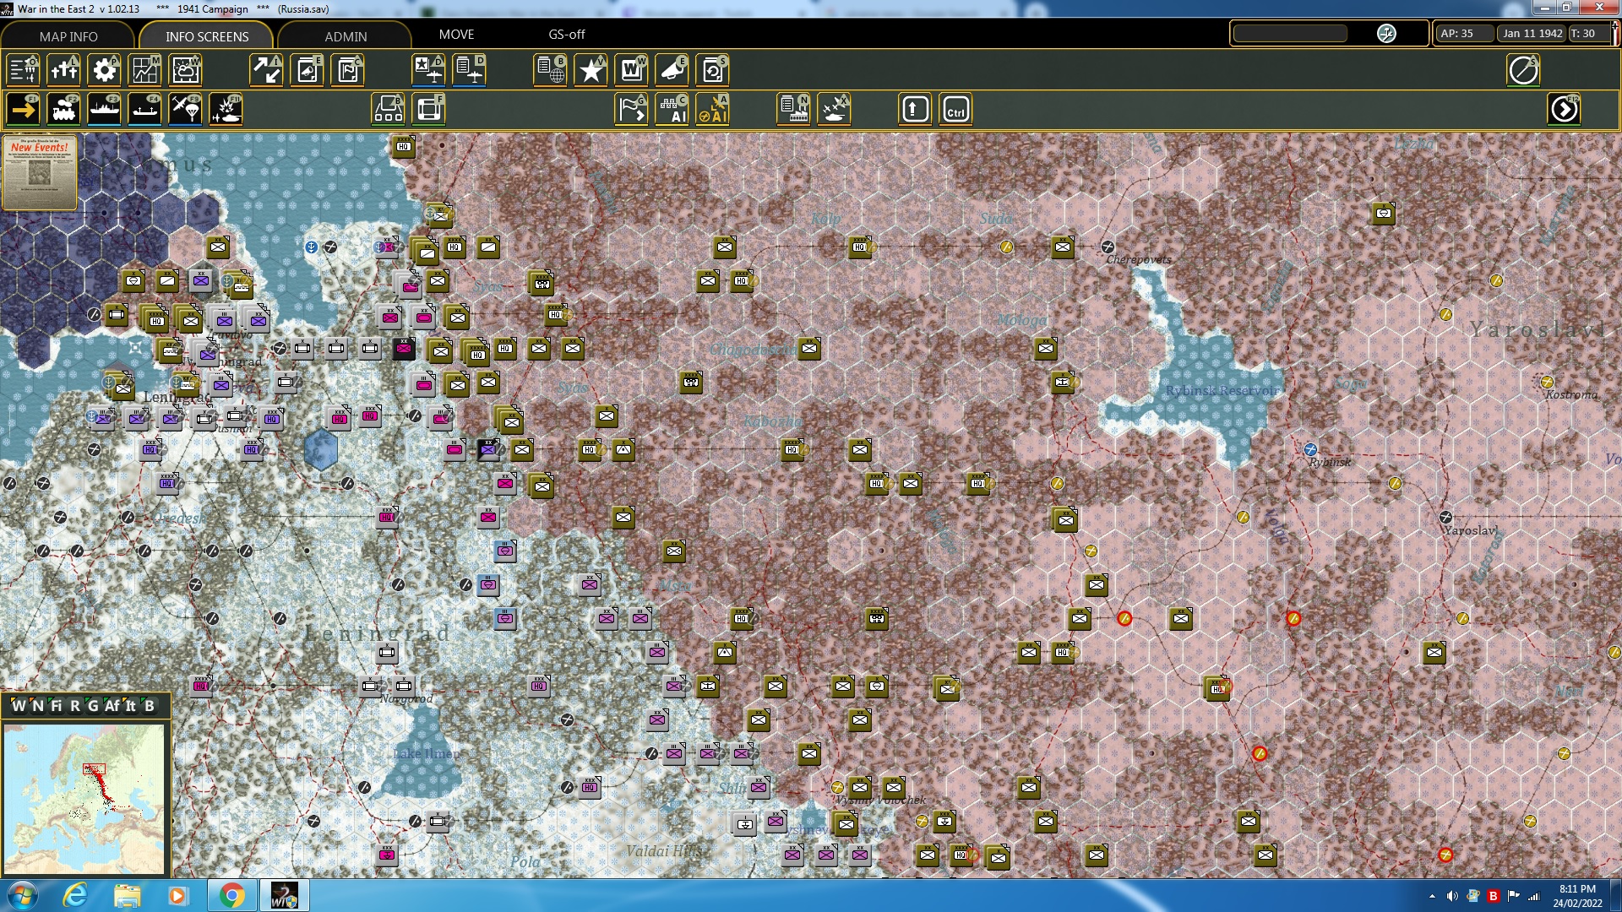Toggle the It nation filter button
Image resolution: width=1622 pixels, height=912 pixels.
coord(131,706)
